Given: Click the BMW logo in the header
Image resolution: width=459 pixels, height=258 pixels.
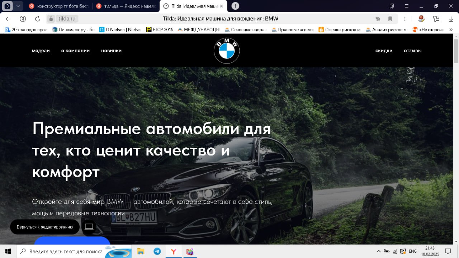Looking at the screenshot, I should point(227,51).
